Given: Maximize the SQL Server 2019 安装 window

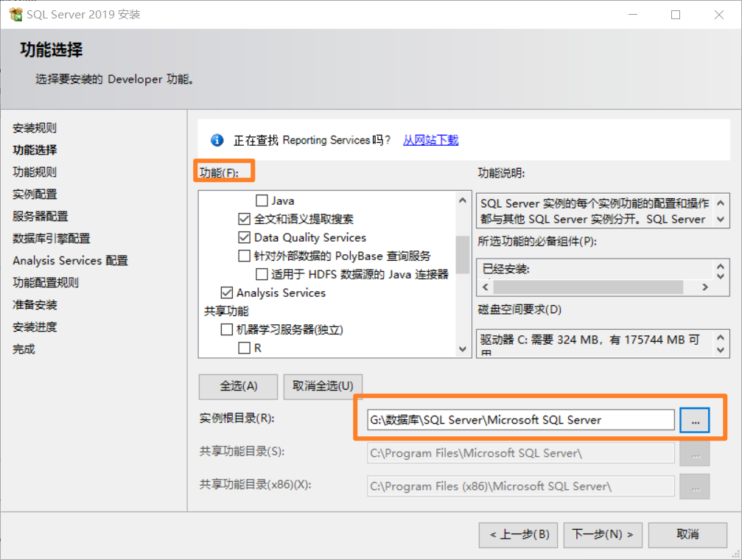Looking at the screenshot, I should tap(676, 15).
